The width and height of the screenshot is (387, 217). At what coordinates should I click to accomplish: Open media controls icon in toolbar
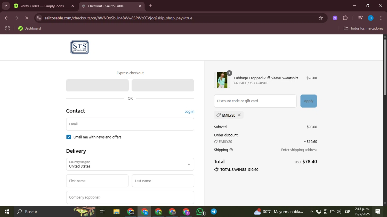[360, 18]
